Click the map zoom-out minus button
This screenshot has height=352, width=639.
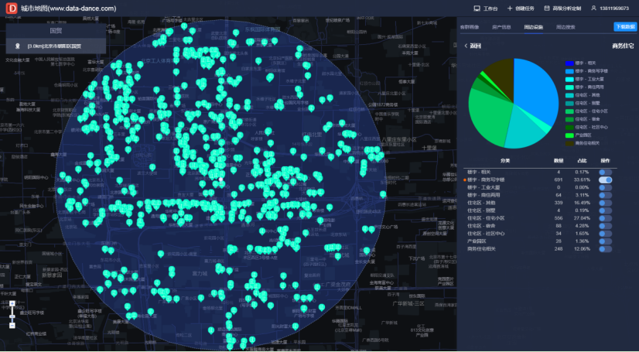(12, 326)
